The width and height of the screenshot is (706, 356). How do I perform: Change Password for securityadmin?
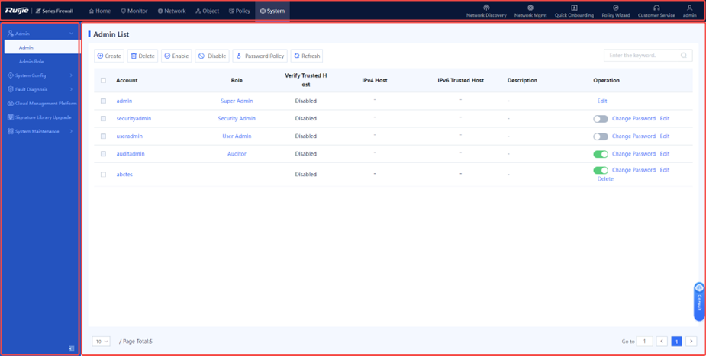coord(633,119)
